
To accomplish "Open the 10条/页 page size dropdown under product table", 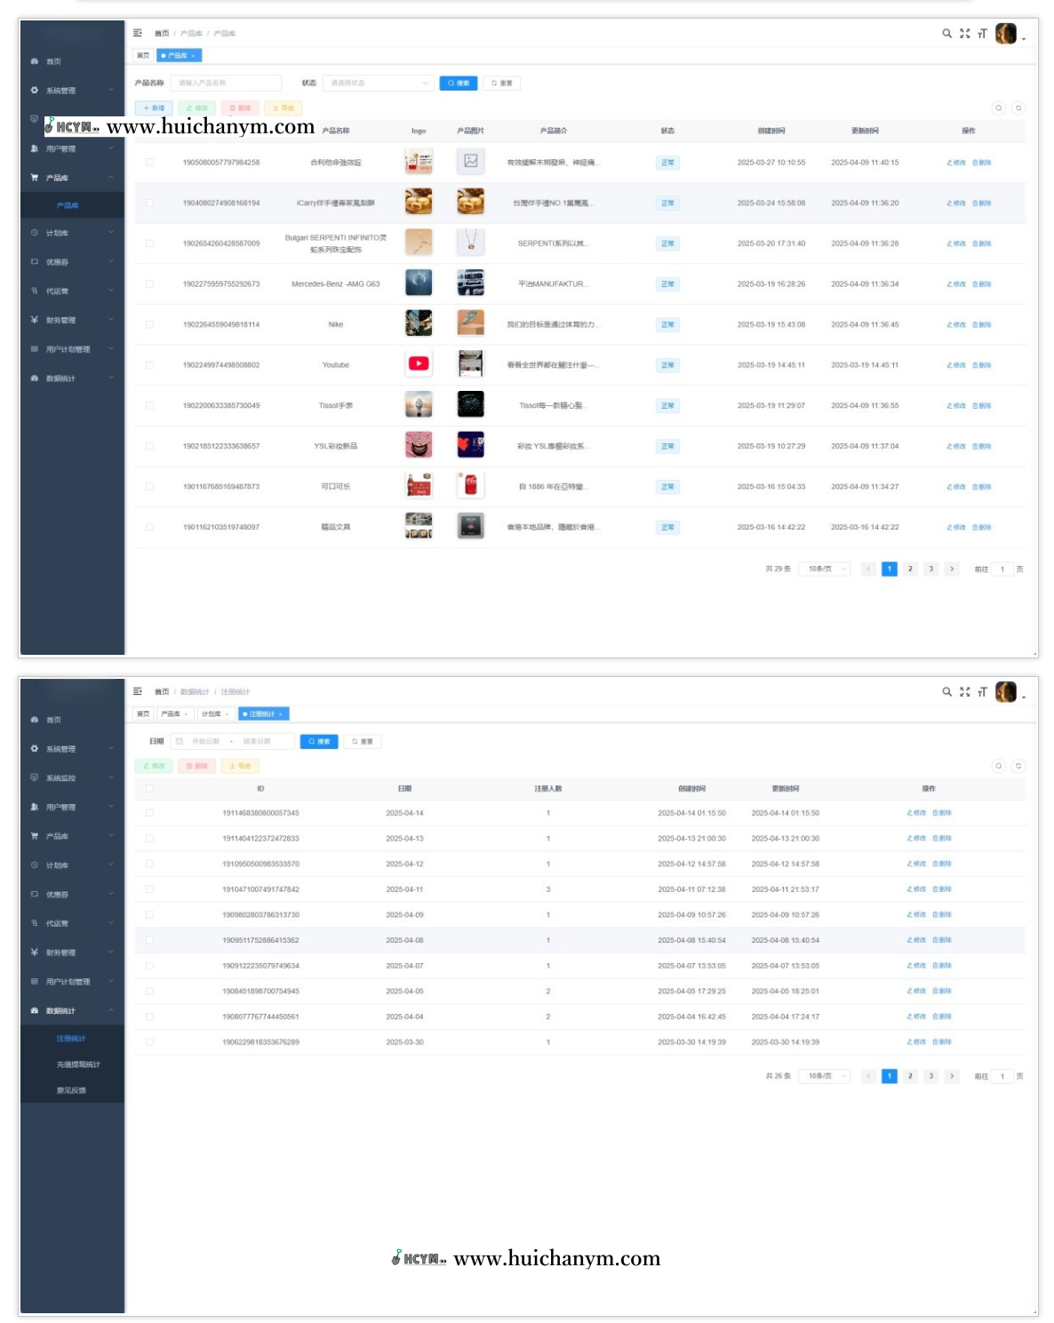I will [x=825, y=569].
